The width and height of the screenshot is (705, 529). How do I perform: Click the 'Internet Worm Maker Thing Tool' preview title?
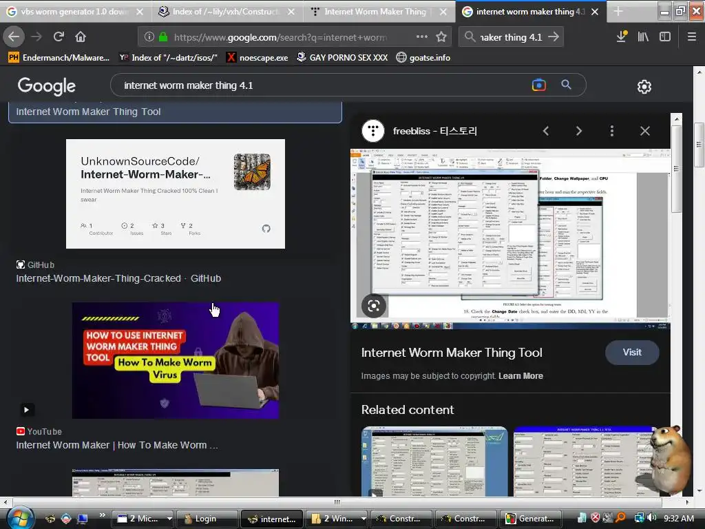coord(452,353)
